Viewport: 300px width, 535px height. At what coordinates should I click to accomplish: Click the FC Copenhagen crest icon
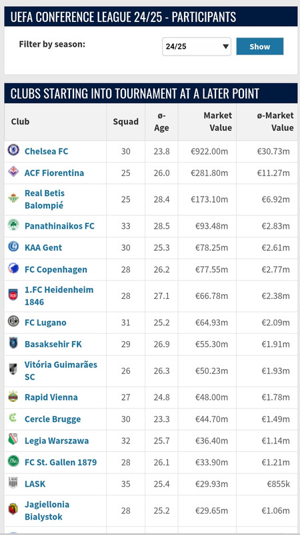(13, 268)
